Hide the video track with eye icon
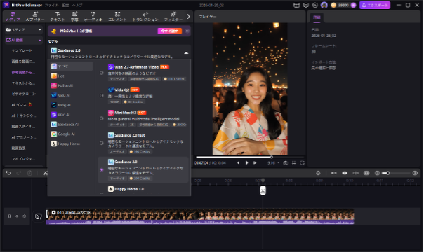The image size is (424, 252). (17, 216)
